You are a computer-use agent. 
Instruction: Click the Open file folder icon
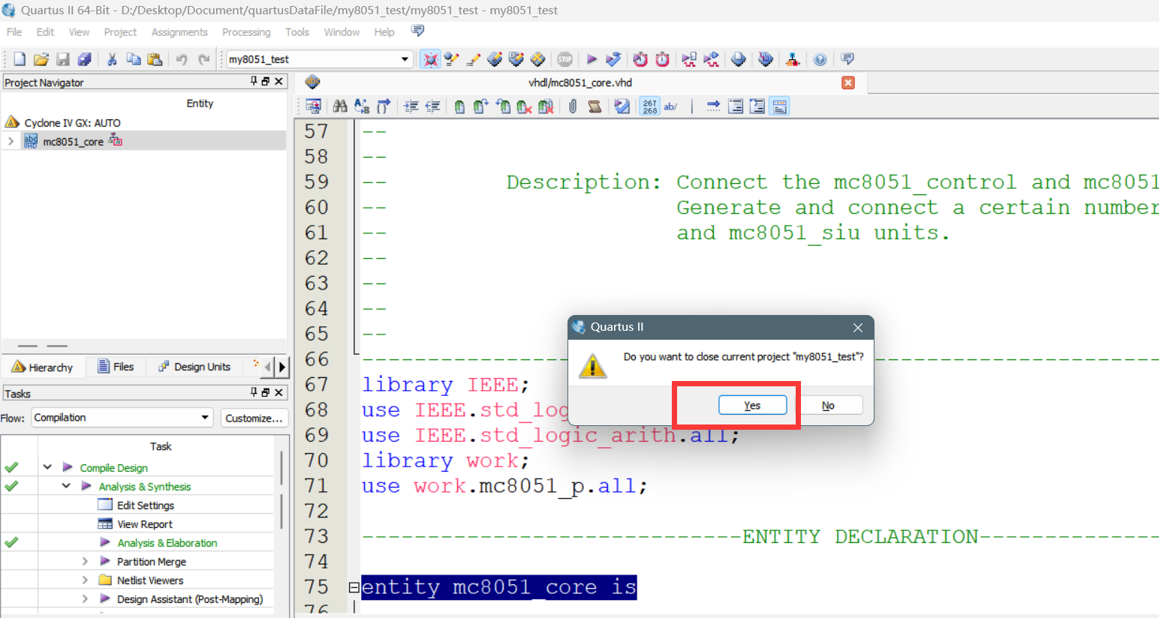click(41, 59)
